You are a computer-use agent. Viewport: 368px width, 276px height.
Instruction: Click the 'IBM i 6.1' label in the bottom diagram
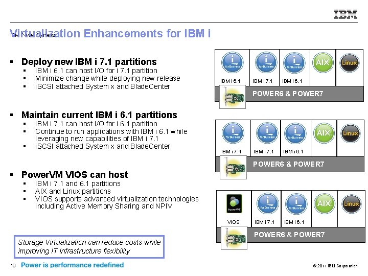[x=294, y=222]
